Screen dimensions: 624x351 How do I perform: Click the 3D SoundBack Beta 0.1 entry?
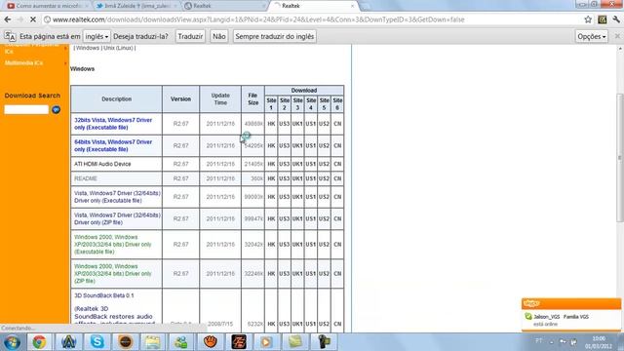104,295
